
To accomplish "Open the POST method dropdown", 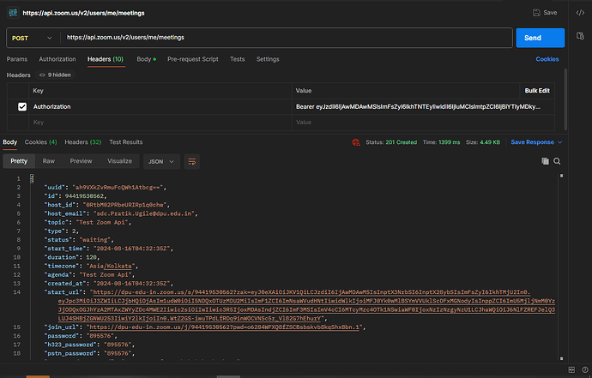I will pos(33,38).
